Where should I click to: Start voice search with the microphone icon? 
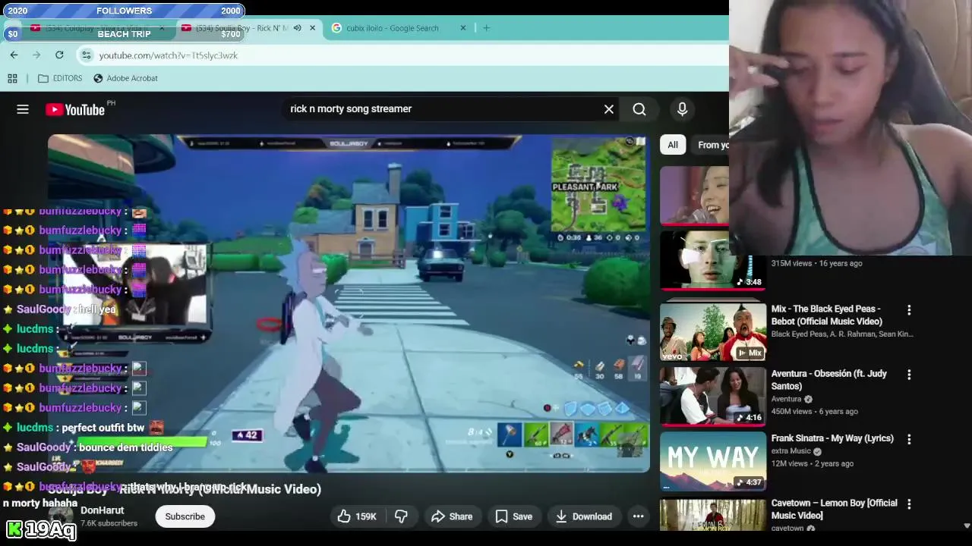[682, 109]
